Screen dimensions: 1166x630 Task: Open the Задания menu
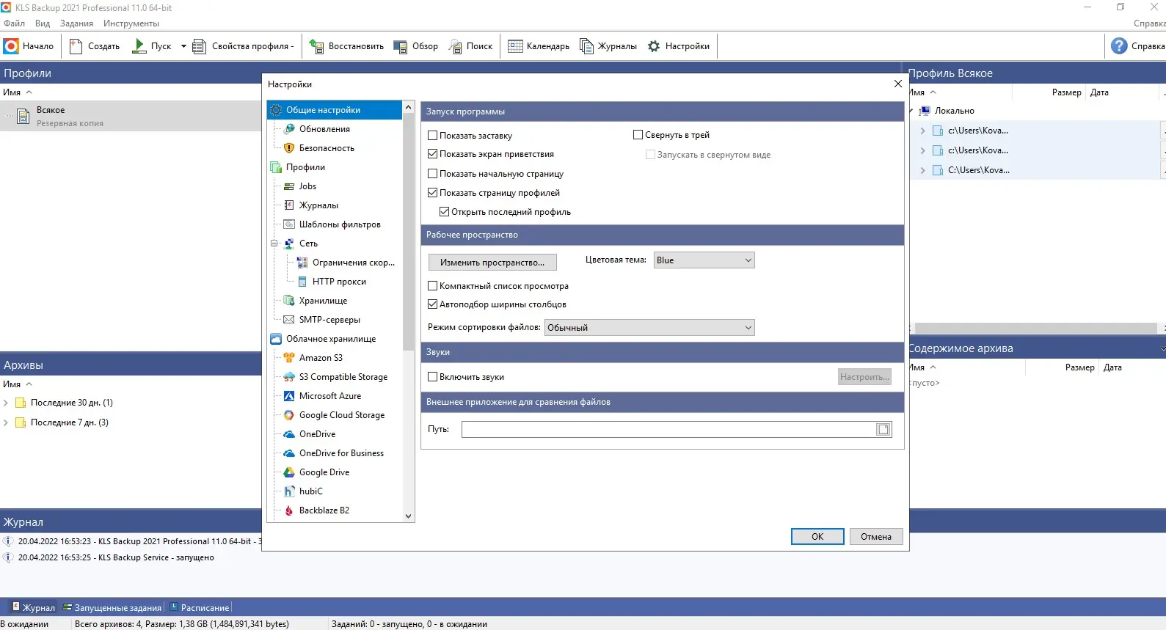coord(76,23)
